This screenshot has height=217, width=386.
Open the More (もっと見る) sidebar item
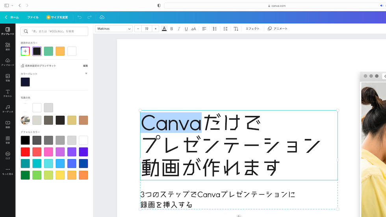(x=7, y=171)
